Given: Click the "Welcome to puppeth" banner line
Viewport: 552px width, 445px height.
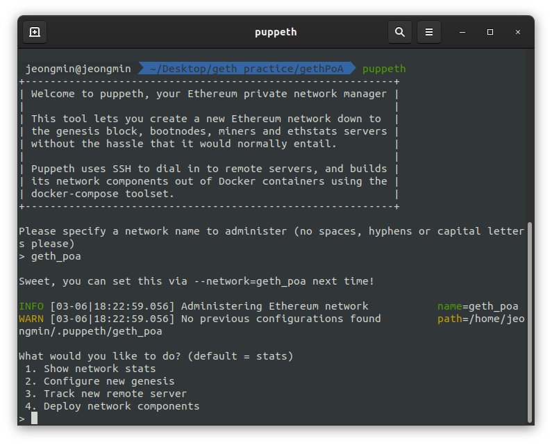Looking at the screenshot, I should (x=208, y=94).
